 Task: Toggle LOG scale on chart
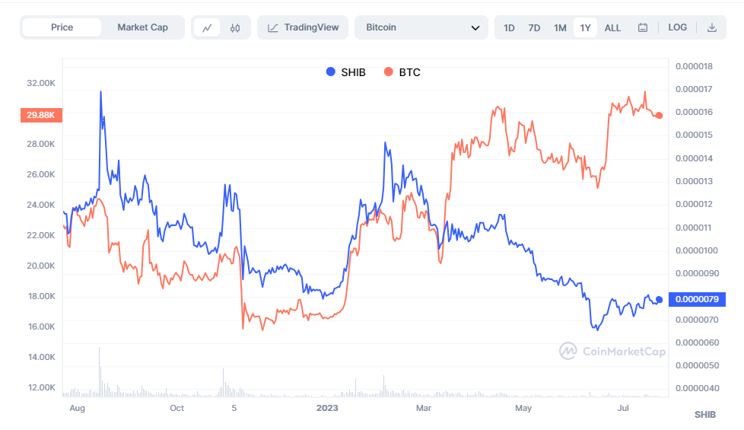[677, 27]
